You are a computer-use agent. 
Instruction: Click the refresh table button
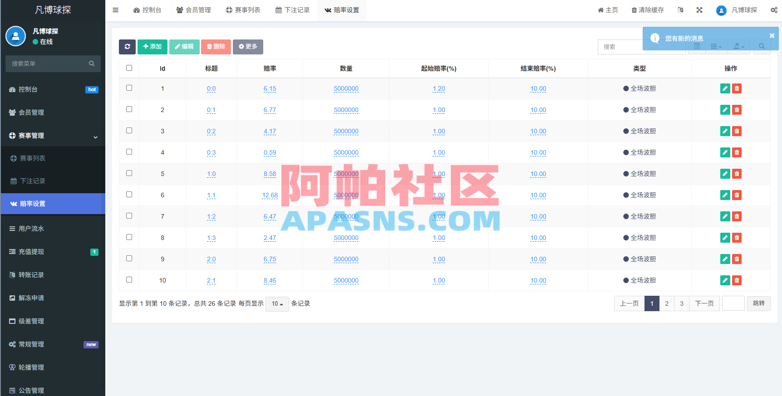[x=127, y=47]
